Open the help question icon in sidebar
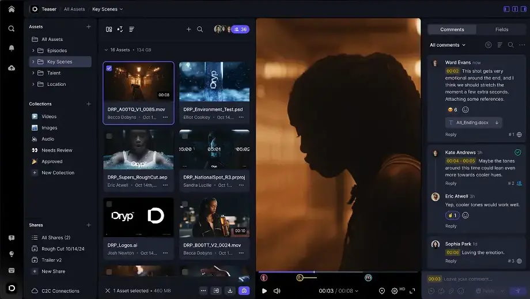Viewport: 530px width, 299px height. click(x=12, y=238)
